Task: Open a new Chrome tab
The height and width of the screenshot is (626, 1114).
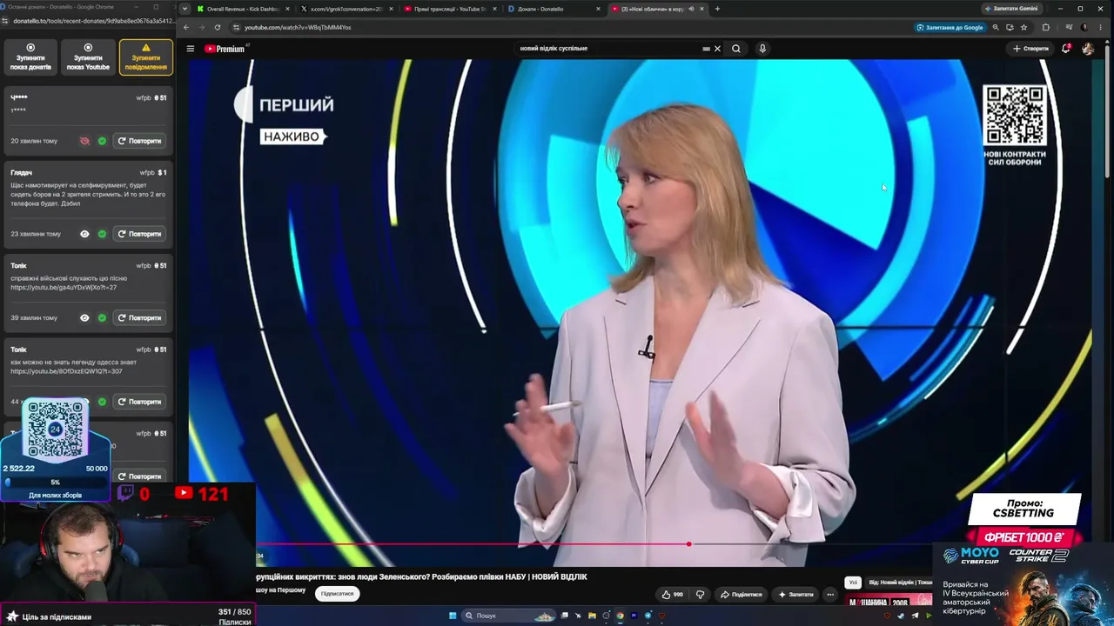Action: tap(717, 9)
